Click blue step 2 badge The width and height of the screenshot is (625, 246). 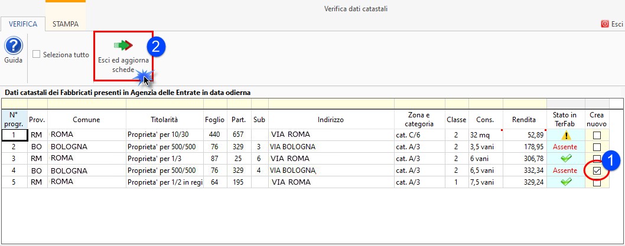tap(155, 45)
